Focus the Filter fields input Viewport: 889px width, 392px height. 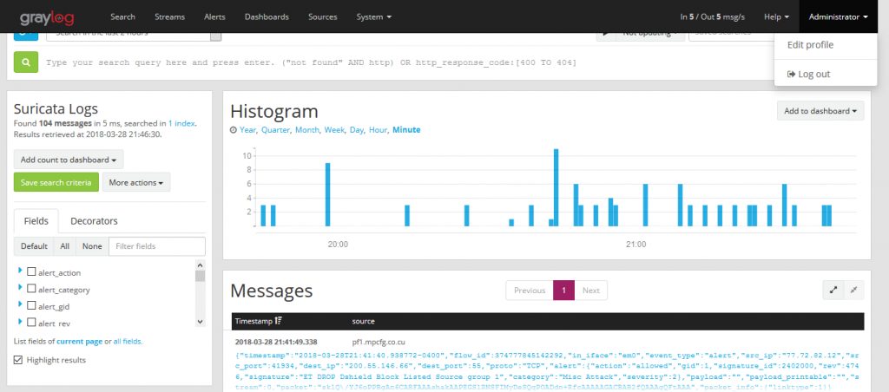point(157,246)
